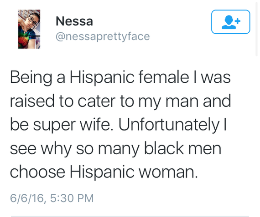Open Nessa's profile picture
The height and width of the screenshot is (217, 260).
pyautogui.click(x=29, y=29)
